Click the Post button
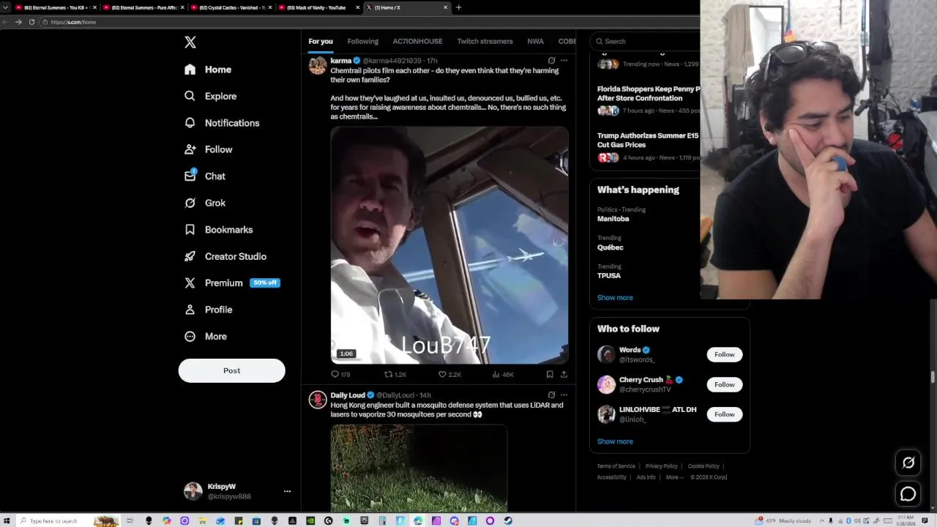The image size is (937, 527). [x=231, y=370]
